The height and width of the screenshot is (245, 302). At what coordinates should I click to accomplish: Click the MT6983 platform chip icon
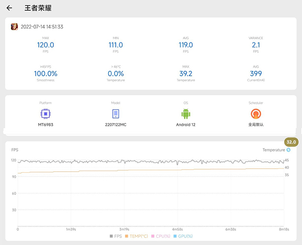click(45, 113)
